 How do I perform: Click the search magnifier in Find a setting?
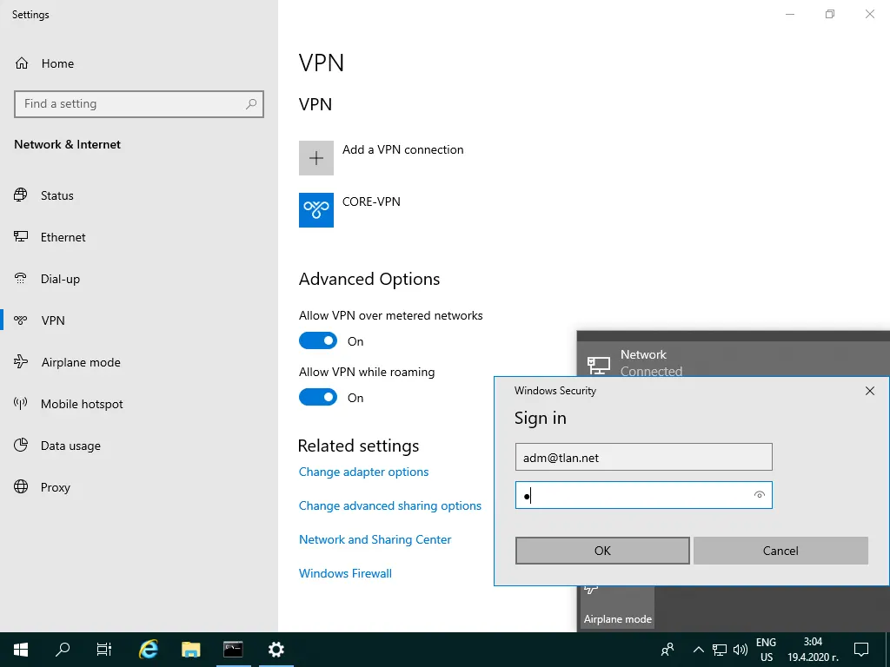click(x=251, y=104)
